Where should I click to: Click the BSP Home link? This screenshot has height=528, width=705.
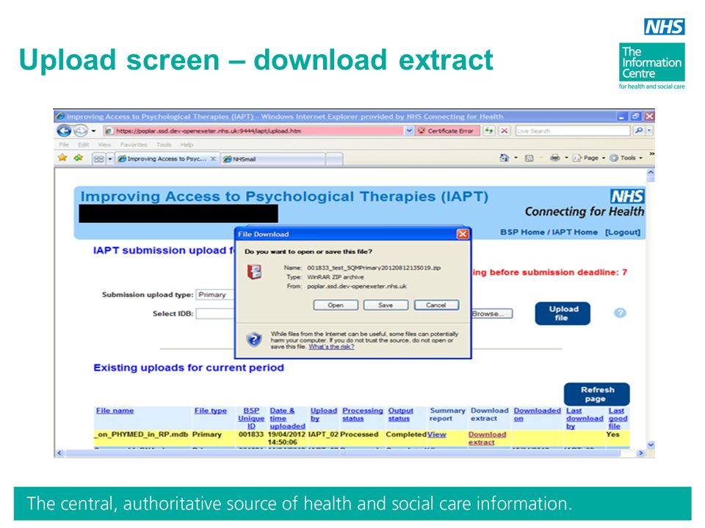pyautogui.click(x=522, y=232)
